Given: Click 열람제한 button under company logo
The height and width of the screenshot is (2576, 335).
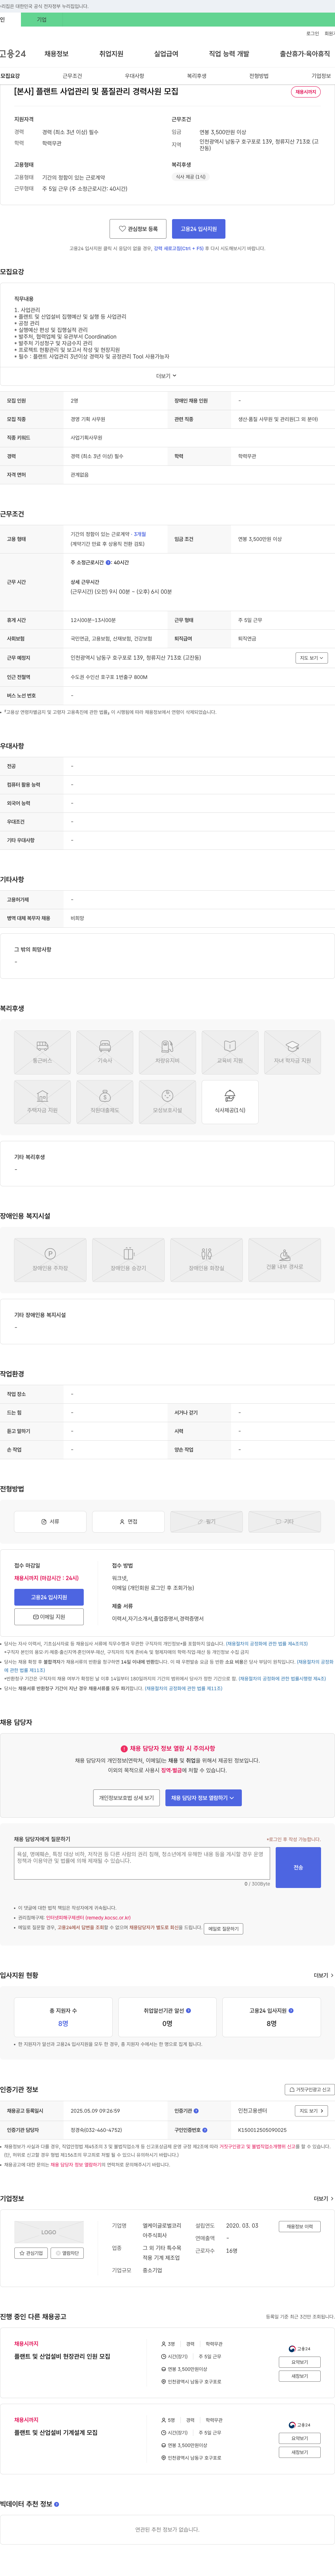Looking at the screenshot, I should click(67, 2253).
